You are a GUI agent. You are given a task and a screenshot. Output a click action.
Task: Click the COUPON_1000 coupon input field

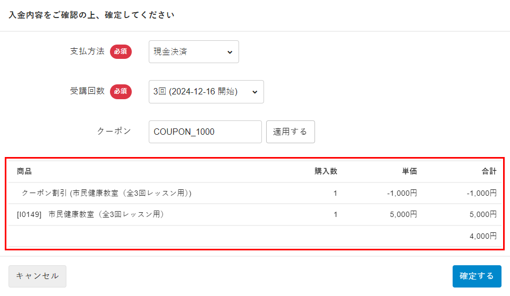pos(205,132)
